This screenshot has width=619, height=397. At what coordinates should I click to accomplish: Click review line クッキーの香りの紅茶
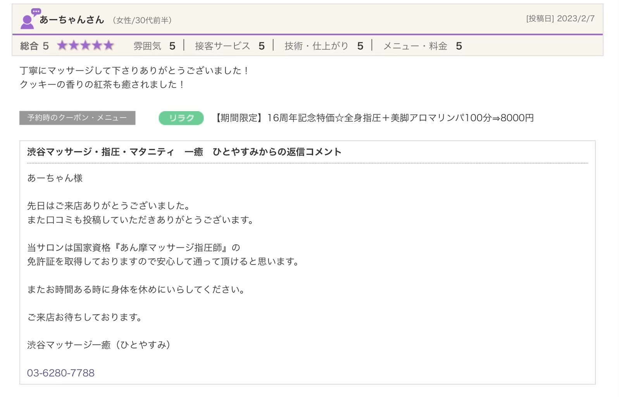(x=102, y=84)
